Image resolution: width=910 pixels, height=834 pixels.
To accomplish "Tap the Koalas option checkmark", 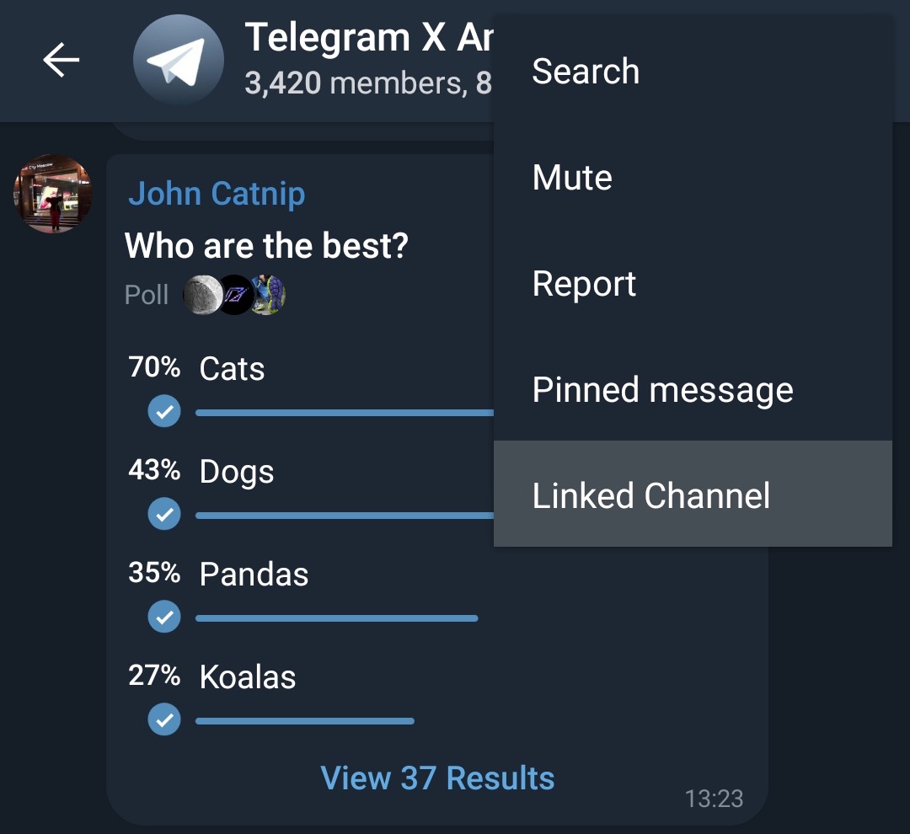I will 164,720.
